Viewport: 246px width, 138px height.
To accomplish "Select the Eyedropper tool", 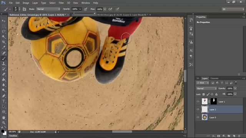I will (3, 47).
